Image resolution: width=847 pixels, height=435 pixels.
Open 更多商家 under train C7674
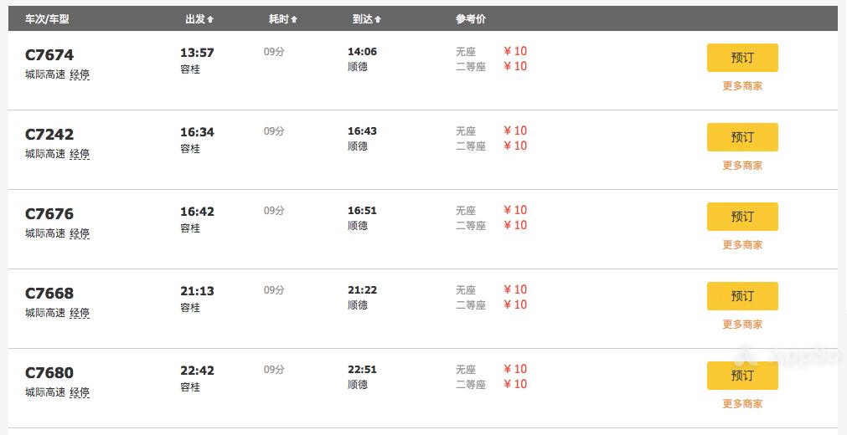click(742, 86)
